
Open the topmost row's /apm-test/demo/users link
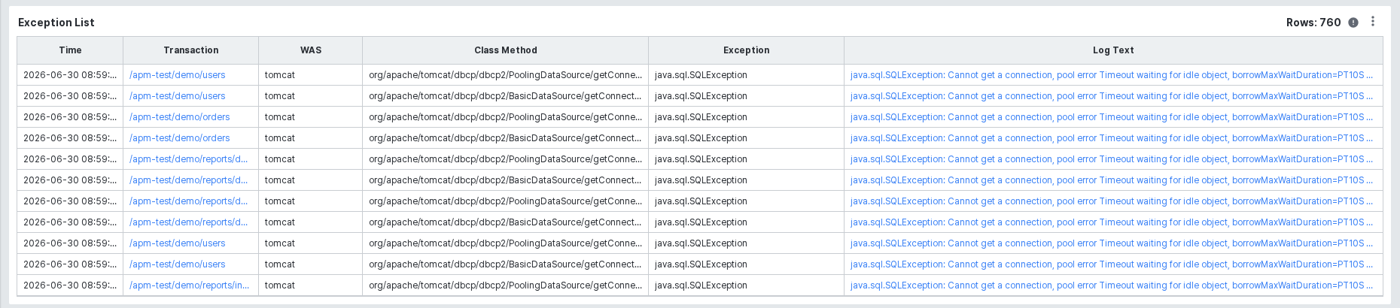tap(178, 75)
